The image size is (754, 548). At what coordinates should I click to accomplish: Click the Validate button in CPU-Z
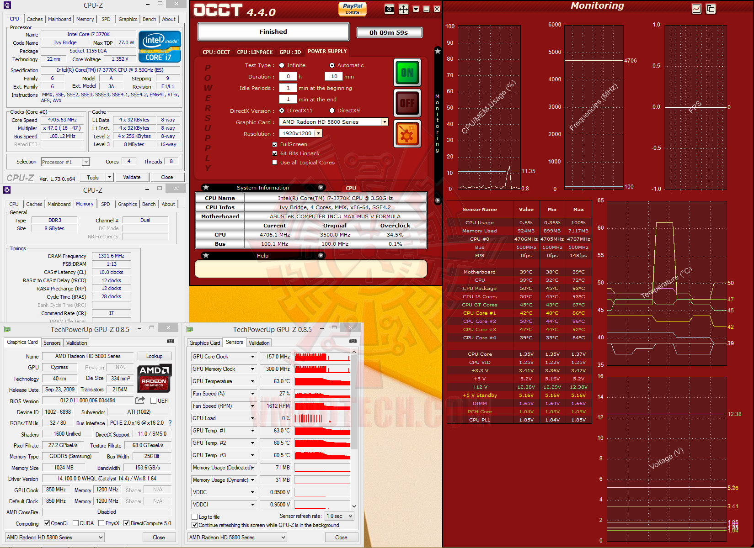pos(132,177)
